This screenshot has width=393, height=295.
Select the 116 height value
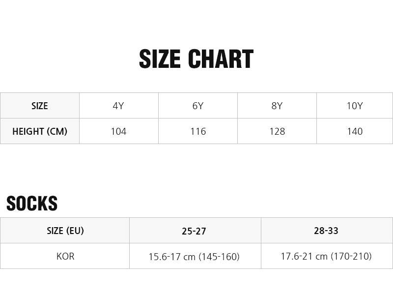click(x=198, y=131)
